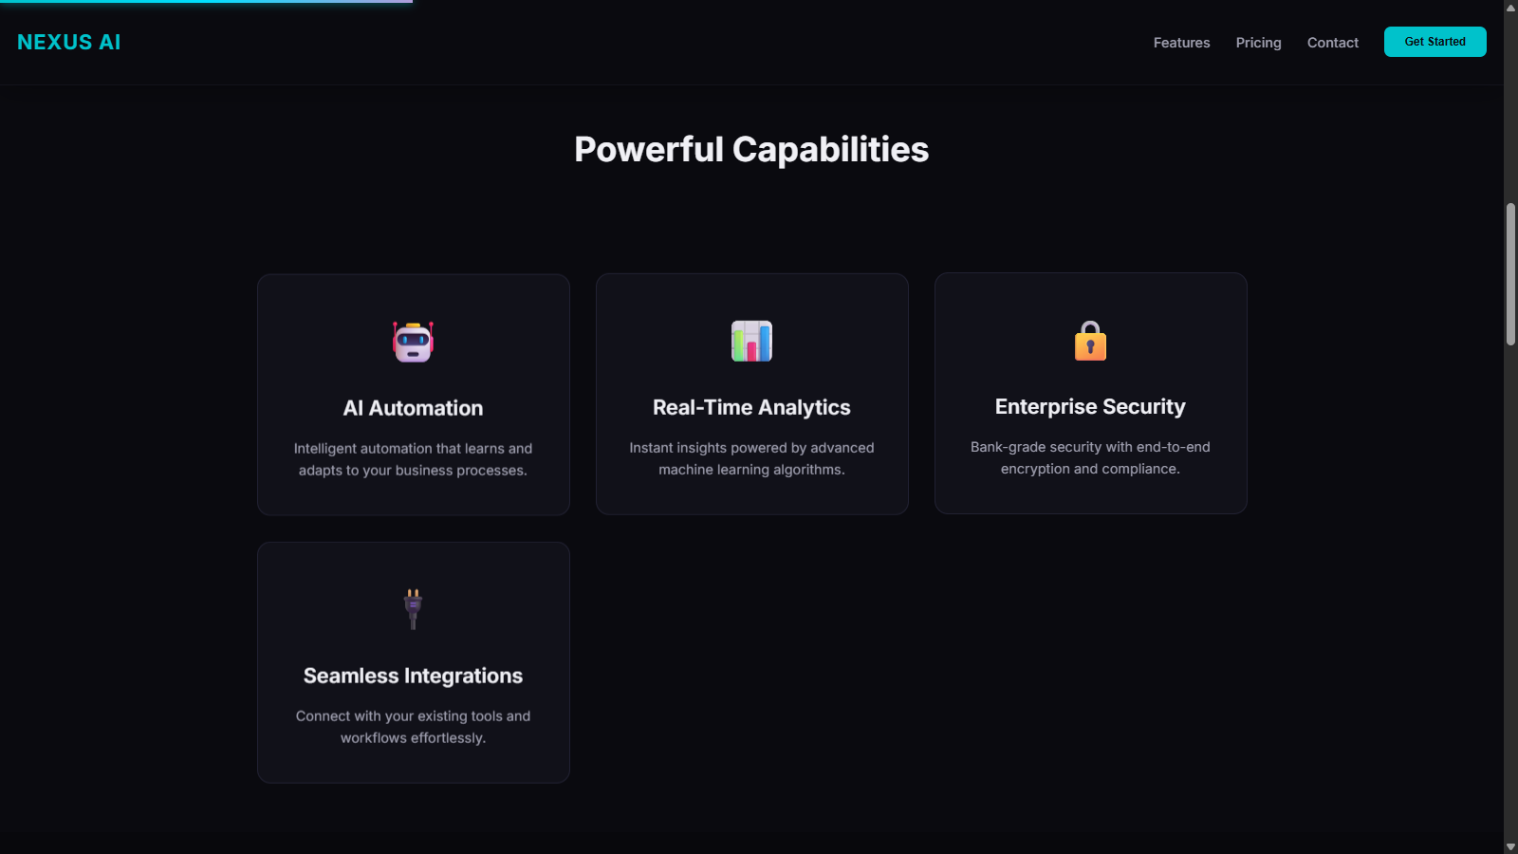Click the Get Started button

point(1435,42)
